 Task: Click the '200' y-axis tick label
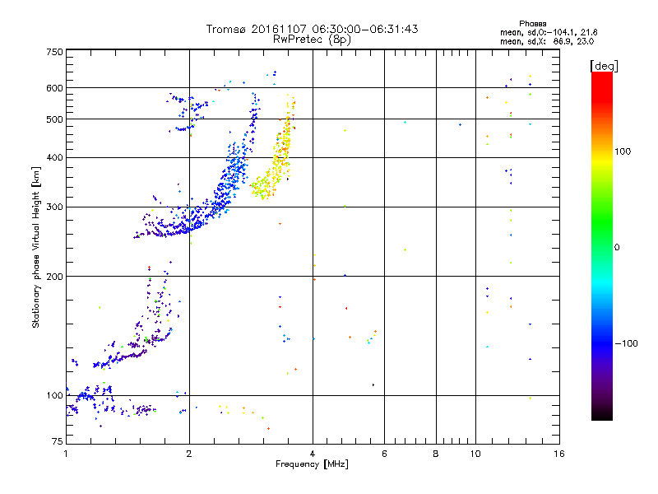(x=54, y=277)
